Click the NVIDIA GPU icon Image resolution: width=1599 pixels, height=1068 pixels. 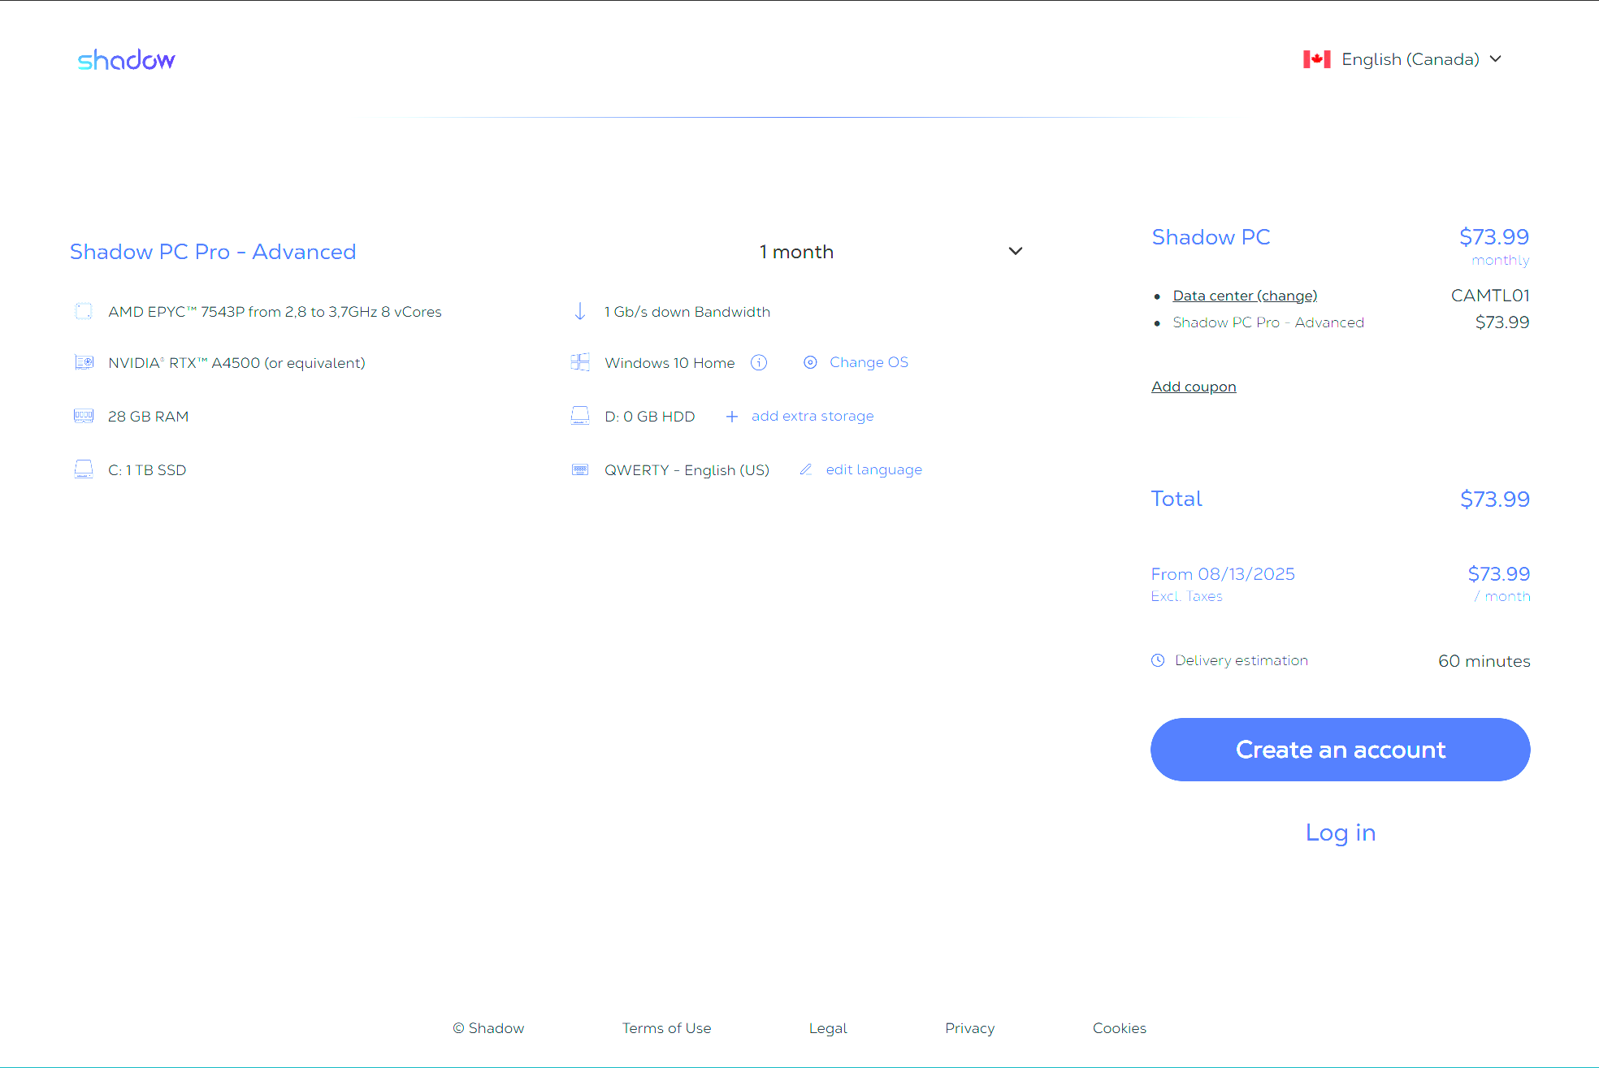[x=84, y=363]
